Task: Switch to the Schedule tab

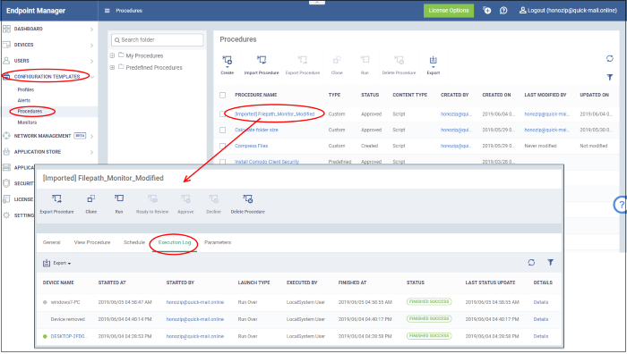Action: tap(134, 242)
